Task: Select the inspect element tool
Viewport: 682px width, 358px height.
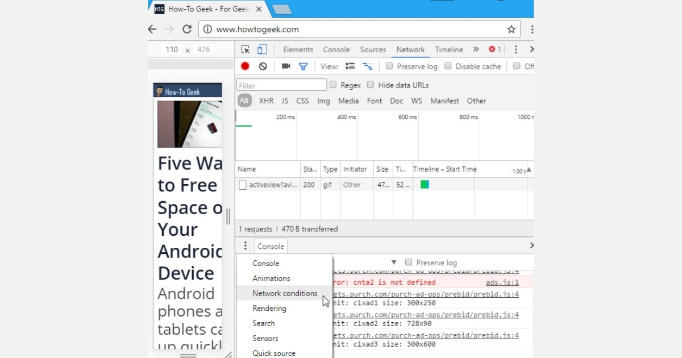Action: [x=245, y=49]
